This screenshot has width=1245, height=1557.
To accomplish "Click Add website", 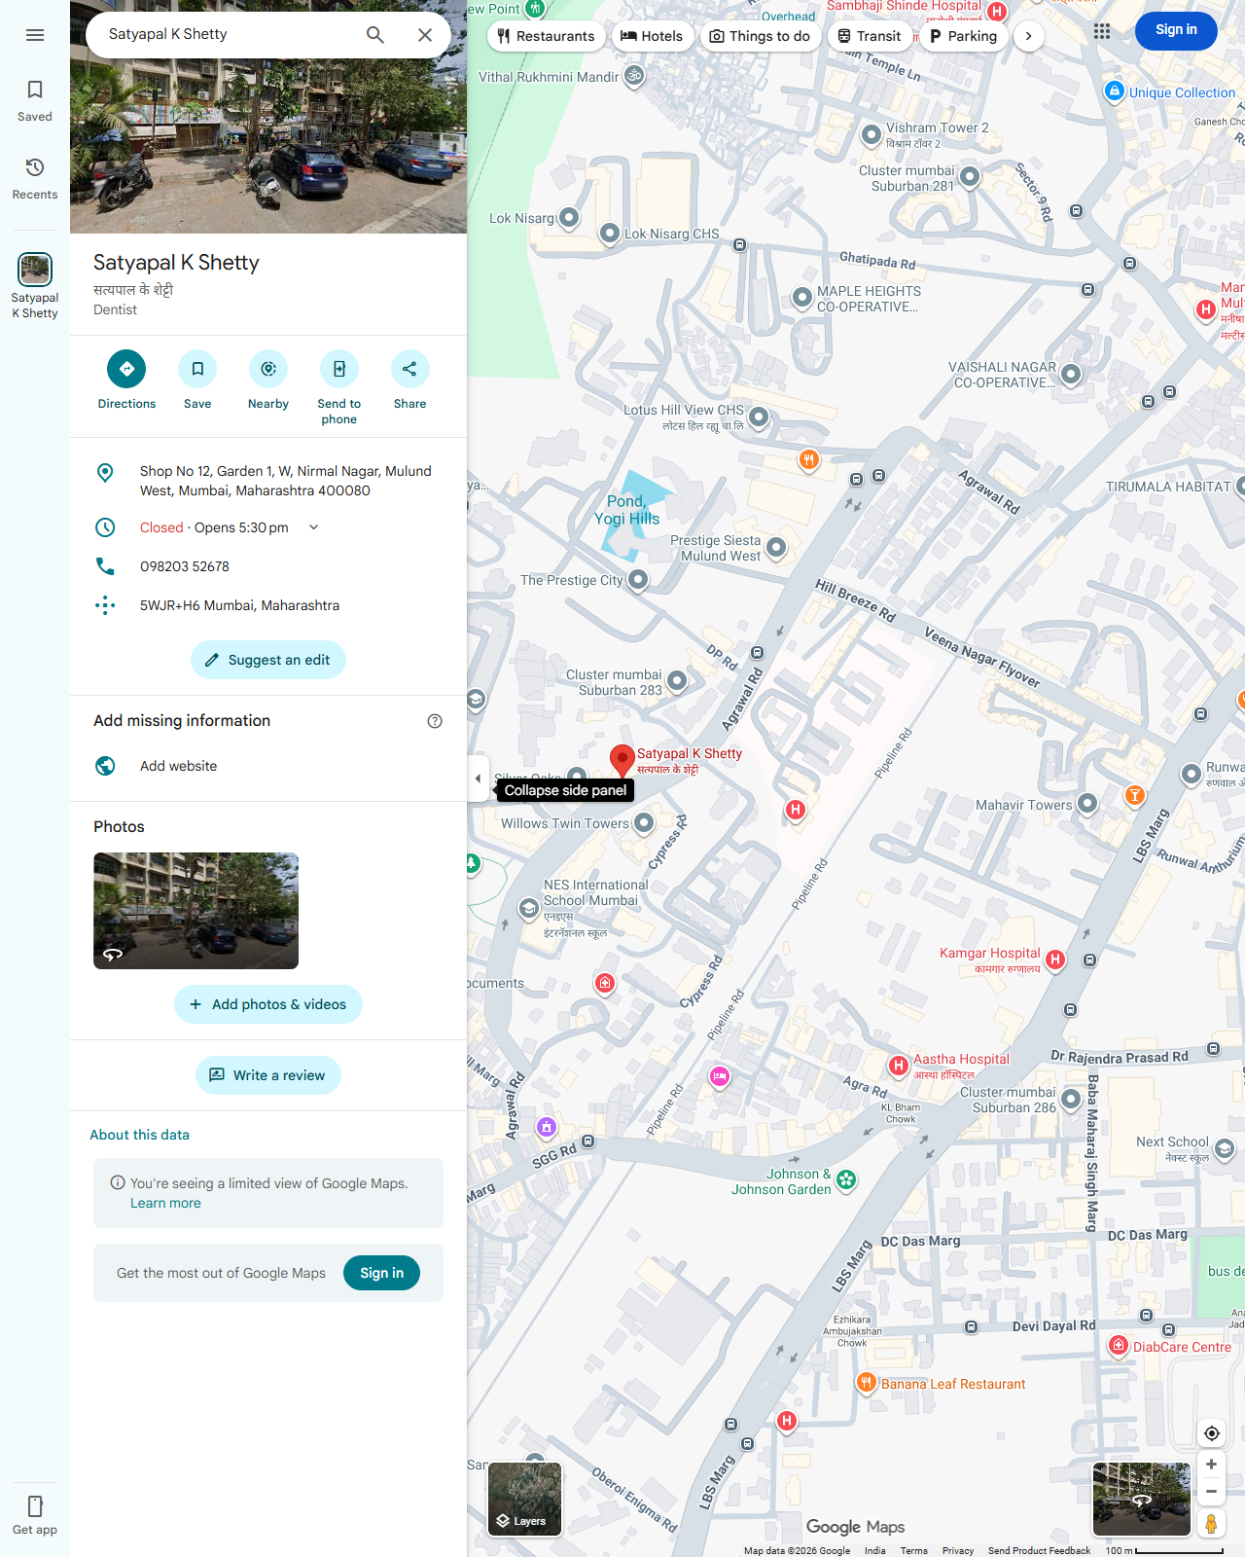I will (x=268, y=766).
